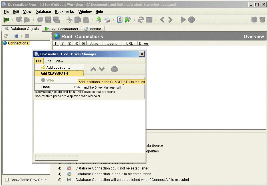This screenshot has width=268, height=186.
Task: Click the Forward arrow in main toolbar
Action: 170,20
